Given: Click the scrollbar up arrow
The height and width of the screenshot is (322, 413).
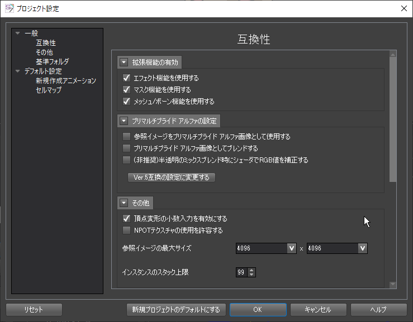Looking at the screenshot, I should coord(393,54).
